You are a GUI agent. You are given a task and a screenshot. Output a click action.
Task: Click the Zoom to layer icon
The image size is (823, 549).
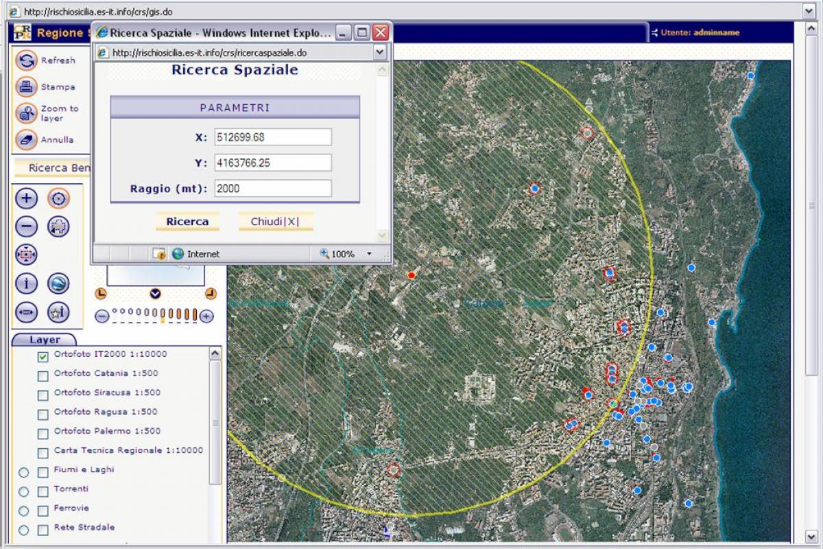26,113
